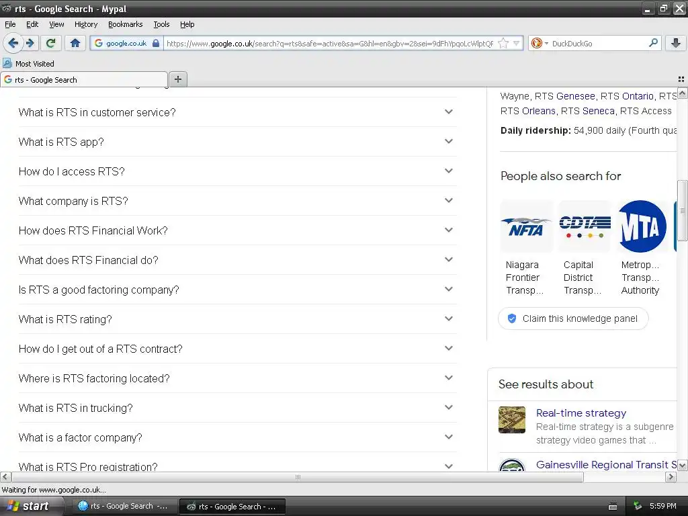Expand 'What is RTS app?' question
Viewport: 688px width, 516px height.
[237, 142]
